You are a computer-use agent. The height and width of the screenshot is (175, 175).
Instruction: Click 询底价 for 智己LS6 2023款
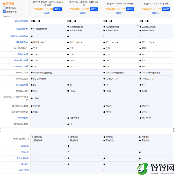[x=130, y=9]
